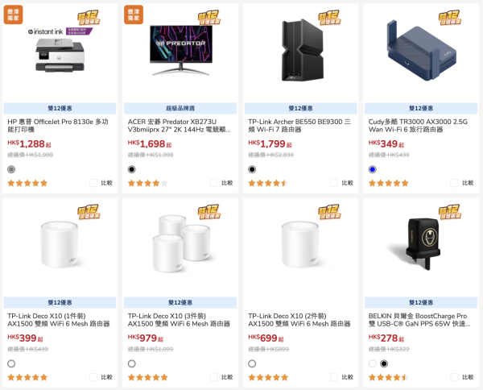
Task: Open the ACER Predator monitor product image
Action: pyautogui.click(x=181, y=50)
